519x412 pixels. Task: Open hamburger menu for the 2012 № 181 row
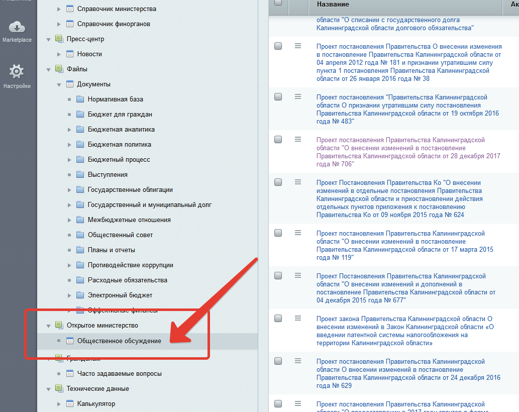(x=297, y=46)
